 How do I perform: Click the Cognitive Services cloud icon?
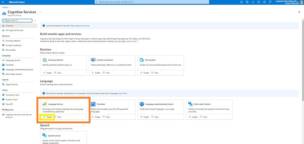pos(4,13)
